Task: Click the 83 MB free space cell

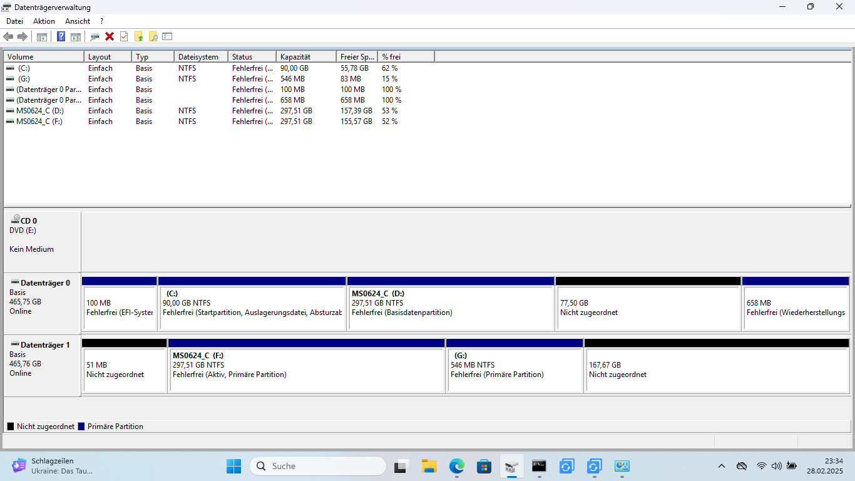Action: (351, 78)
